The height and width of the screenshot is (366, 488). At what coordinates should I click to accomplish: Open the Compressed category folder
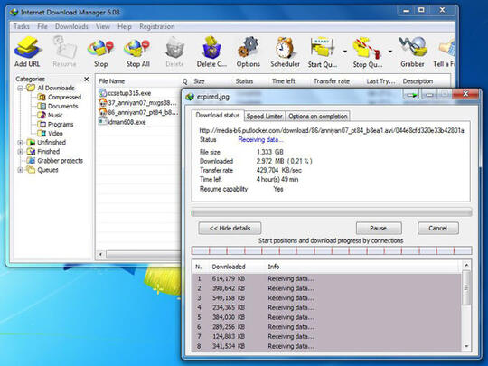click(59, 97)
